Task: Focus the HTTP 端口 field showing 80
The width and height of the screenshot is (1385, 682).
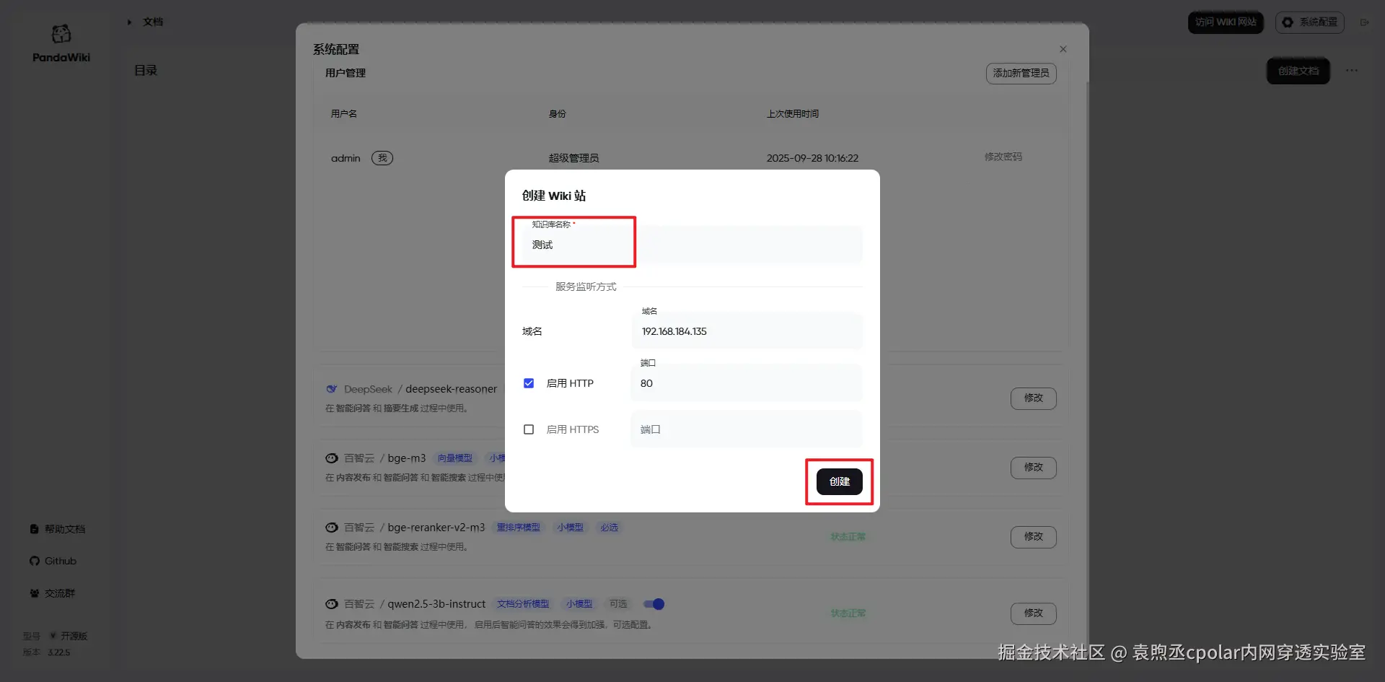Action: 747,383
